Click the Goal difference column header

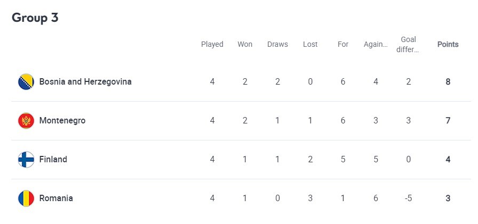point(408,44)
